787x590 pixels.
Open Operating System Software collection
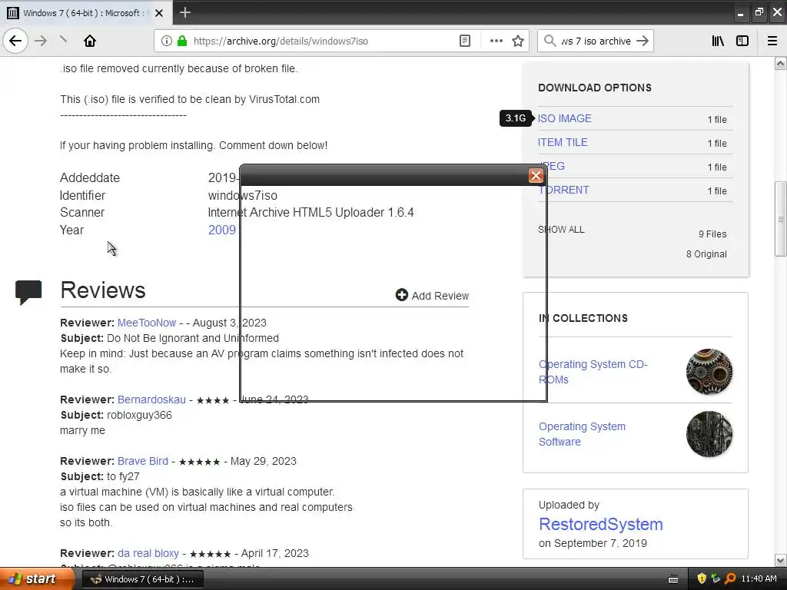coord(583,434)
